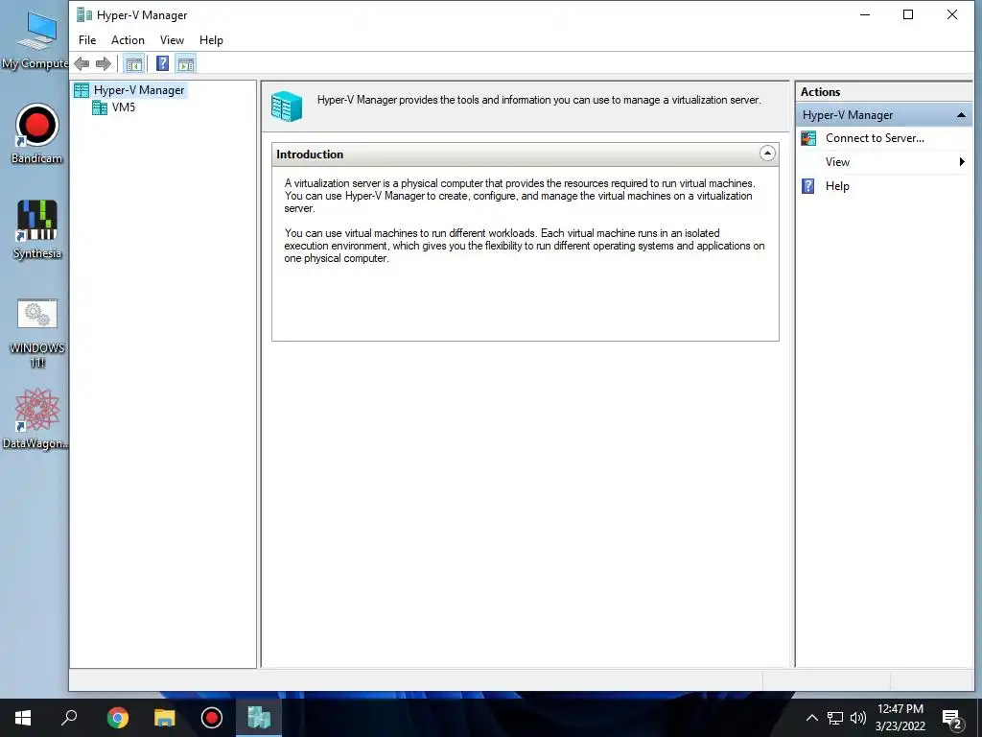
Task: Close the Hyper-V Manager window
Action: 952,14
